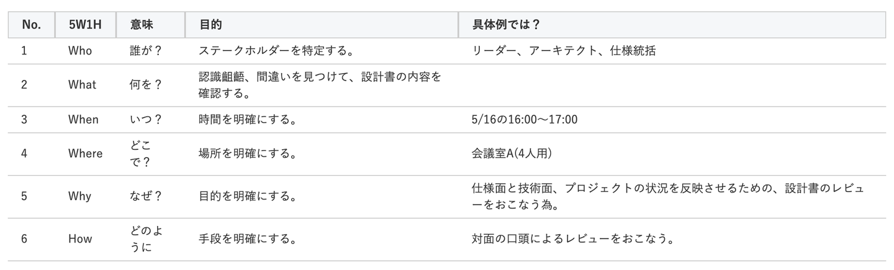This screenshot has height=270, width=894.
Task: Select the Who cell
Action: click(x=80, y=51)
